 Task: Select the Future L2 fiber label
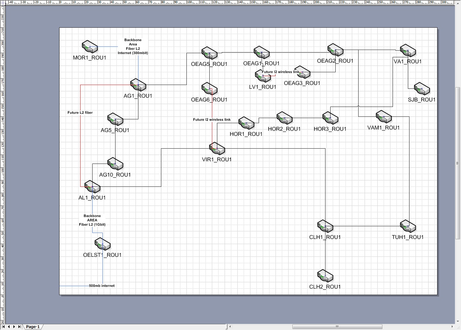(x=80, y=112)
